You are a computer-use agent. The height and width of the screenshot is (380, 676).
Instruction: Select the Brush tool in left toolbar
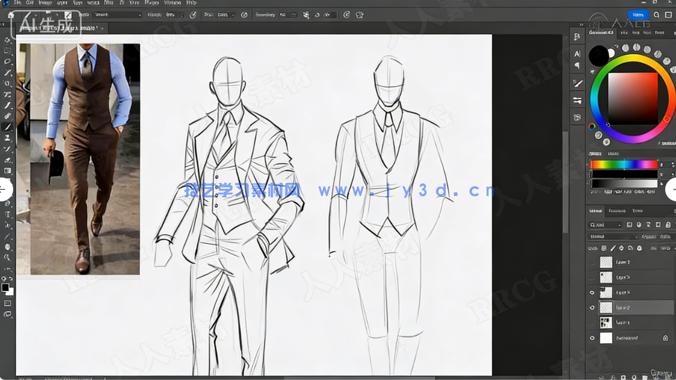coord(8,127)
